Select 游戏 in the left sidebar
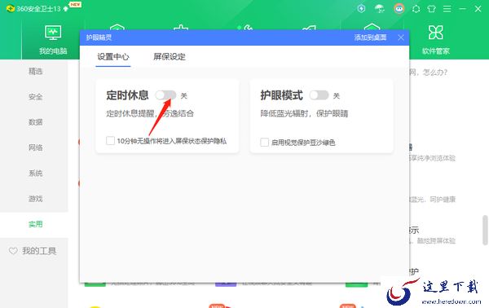 click(35, 199)
